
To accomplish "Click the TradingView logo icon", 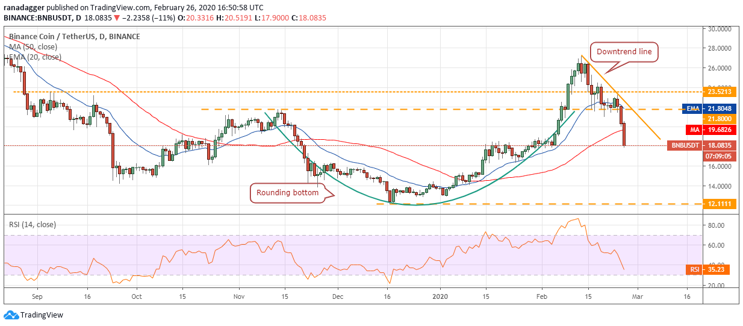I will pos(11,315).
